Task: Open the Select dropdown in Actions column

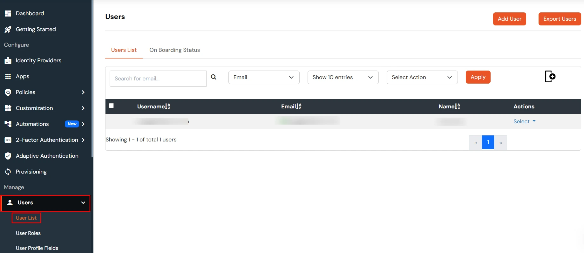Action: click(524, 121)
